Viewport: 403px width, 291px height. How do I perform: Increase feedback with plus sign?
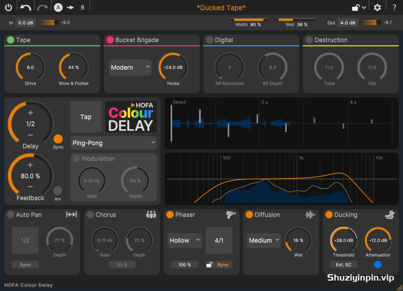30,165
